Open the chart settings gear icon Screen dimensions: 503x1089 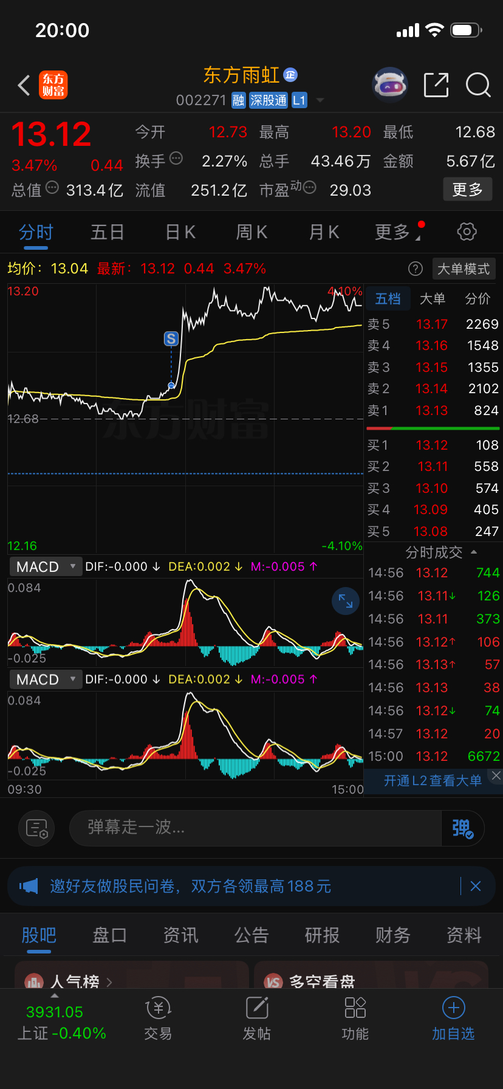(467, 232)
